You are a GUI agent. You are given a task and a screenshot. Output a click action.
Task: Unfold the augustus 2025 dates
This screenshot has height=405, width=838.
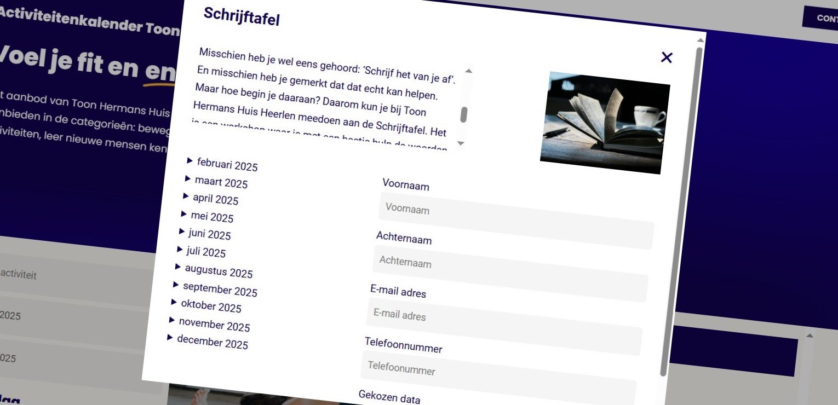(x=214, y=270)
